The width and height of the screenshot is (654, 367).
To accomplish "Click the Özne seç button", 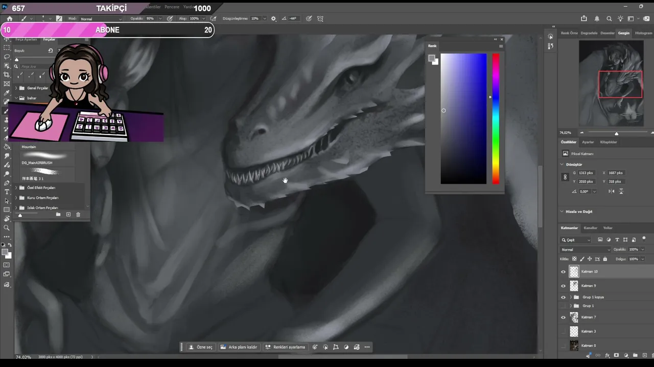I will point(200,347).
